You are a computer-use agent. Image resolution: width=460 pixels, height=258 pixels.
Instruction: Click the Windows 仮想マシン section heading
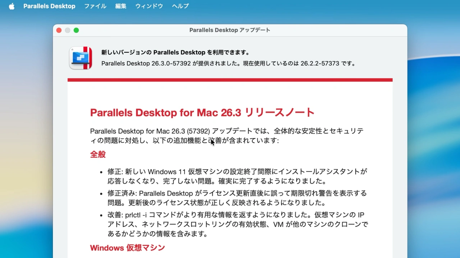click(127, 248)
